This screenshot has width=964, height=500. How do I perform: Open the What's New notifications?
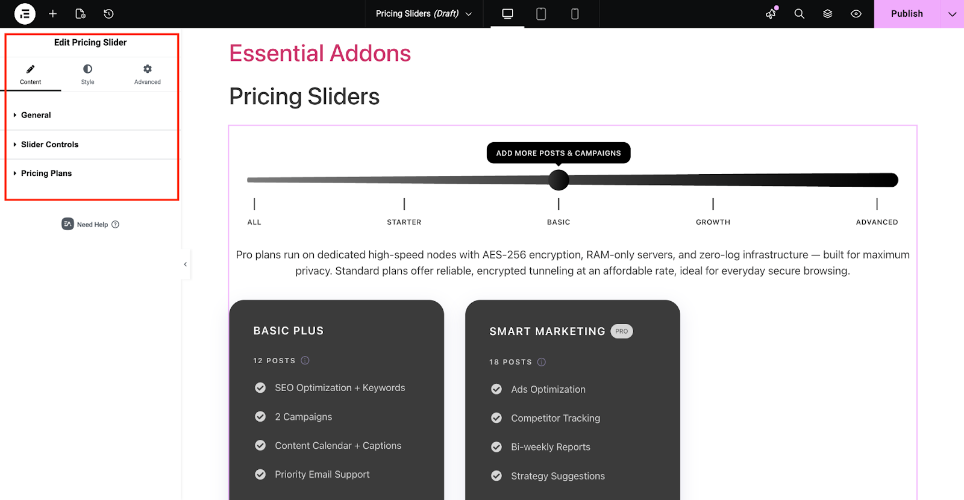771,13
